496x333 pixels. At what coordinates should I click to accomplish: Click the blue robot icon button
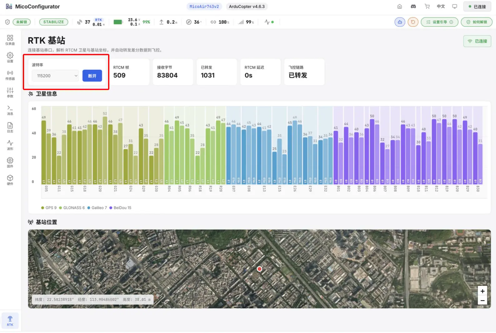[400, 22]
